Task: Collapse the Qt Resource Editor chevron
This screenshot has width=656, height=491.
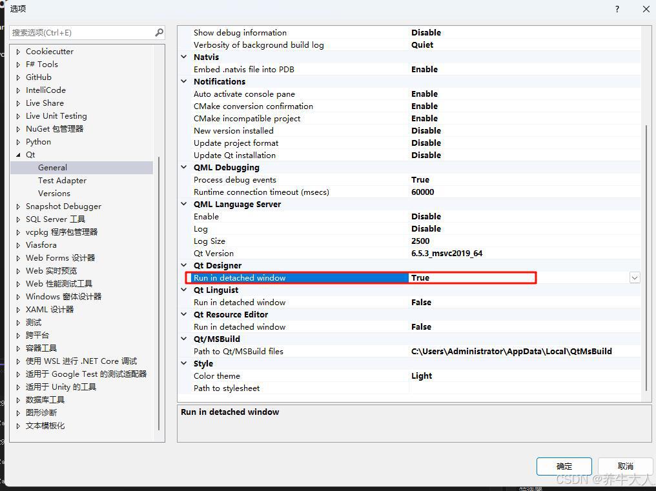Action: (183, 314)
